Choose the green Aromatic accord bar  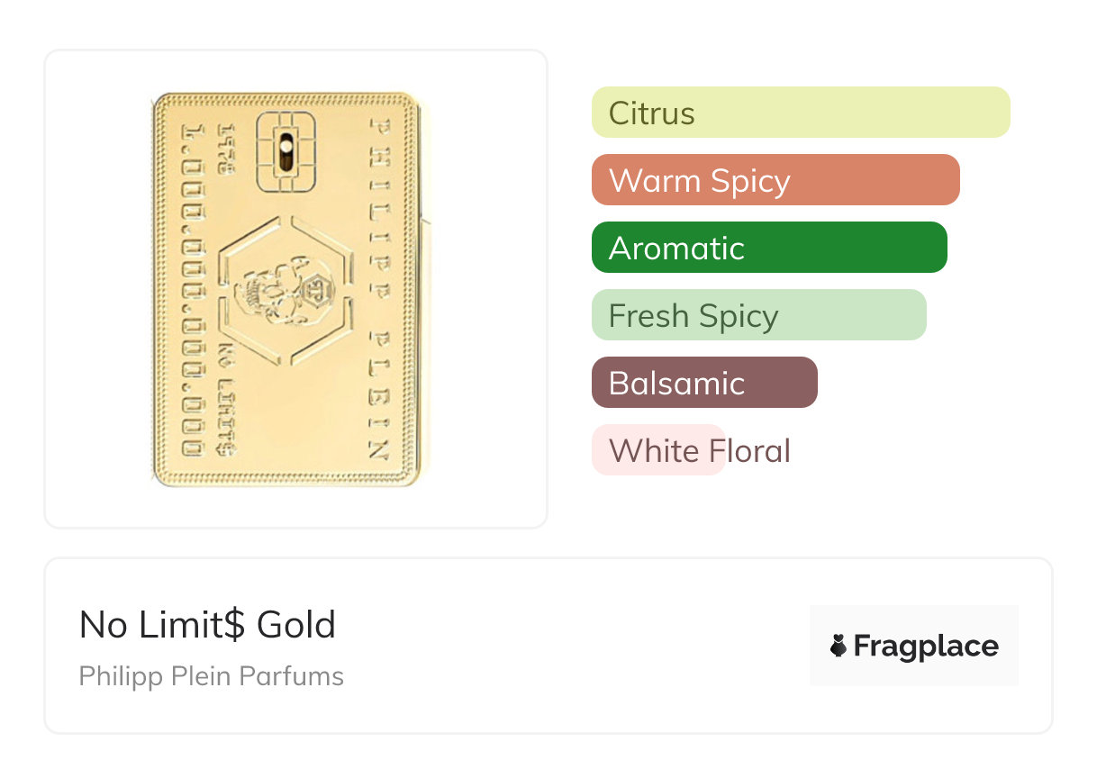coord(768,248)
